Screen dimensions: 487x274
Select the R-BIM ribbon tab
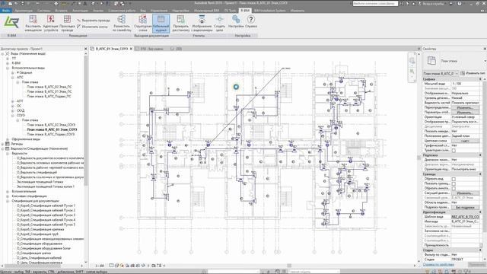245,10
